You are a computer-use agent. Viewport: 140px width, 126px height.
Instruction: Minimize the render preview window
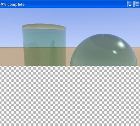[x=130, y=4]
